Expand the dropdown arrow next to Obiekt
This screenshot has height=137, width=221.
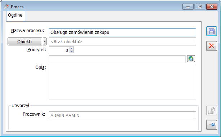click(x=45, y=41)
